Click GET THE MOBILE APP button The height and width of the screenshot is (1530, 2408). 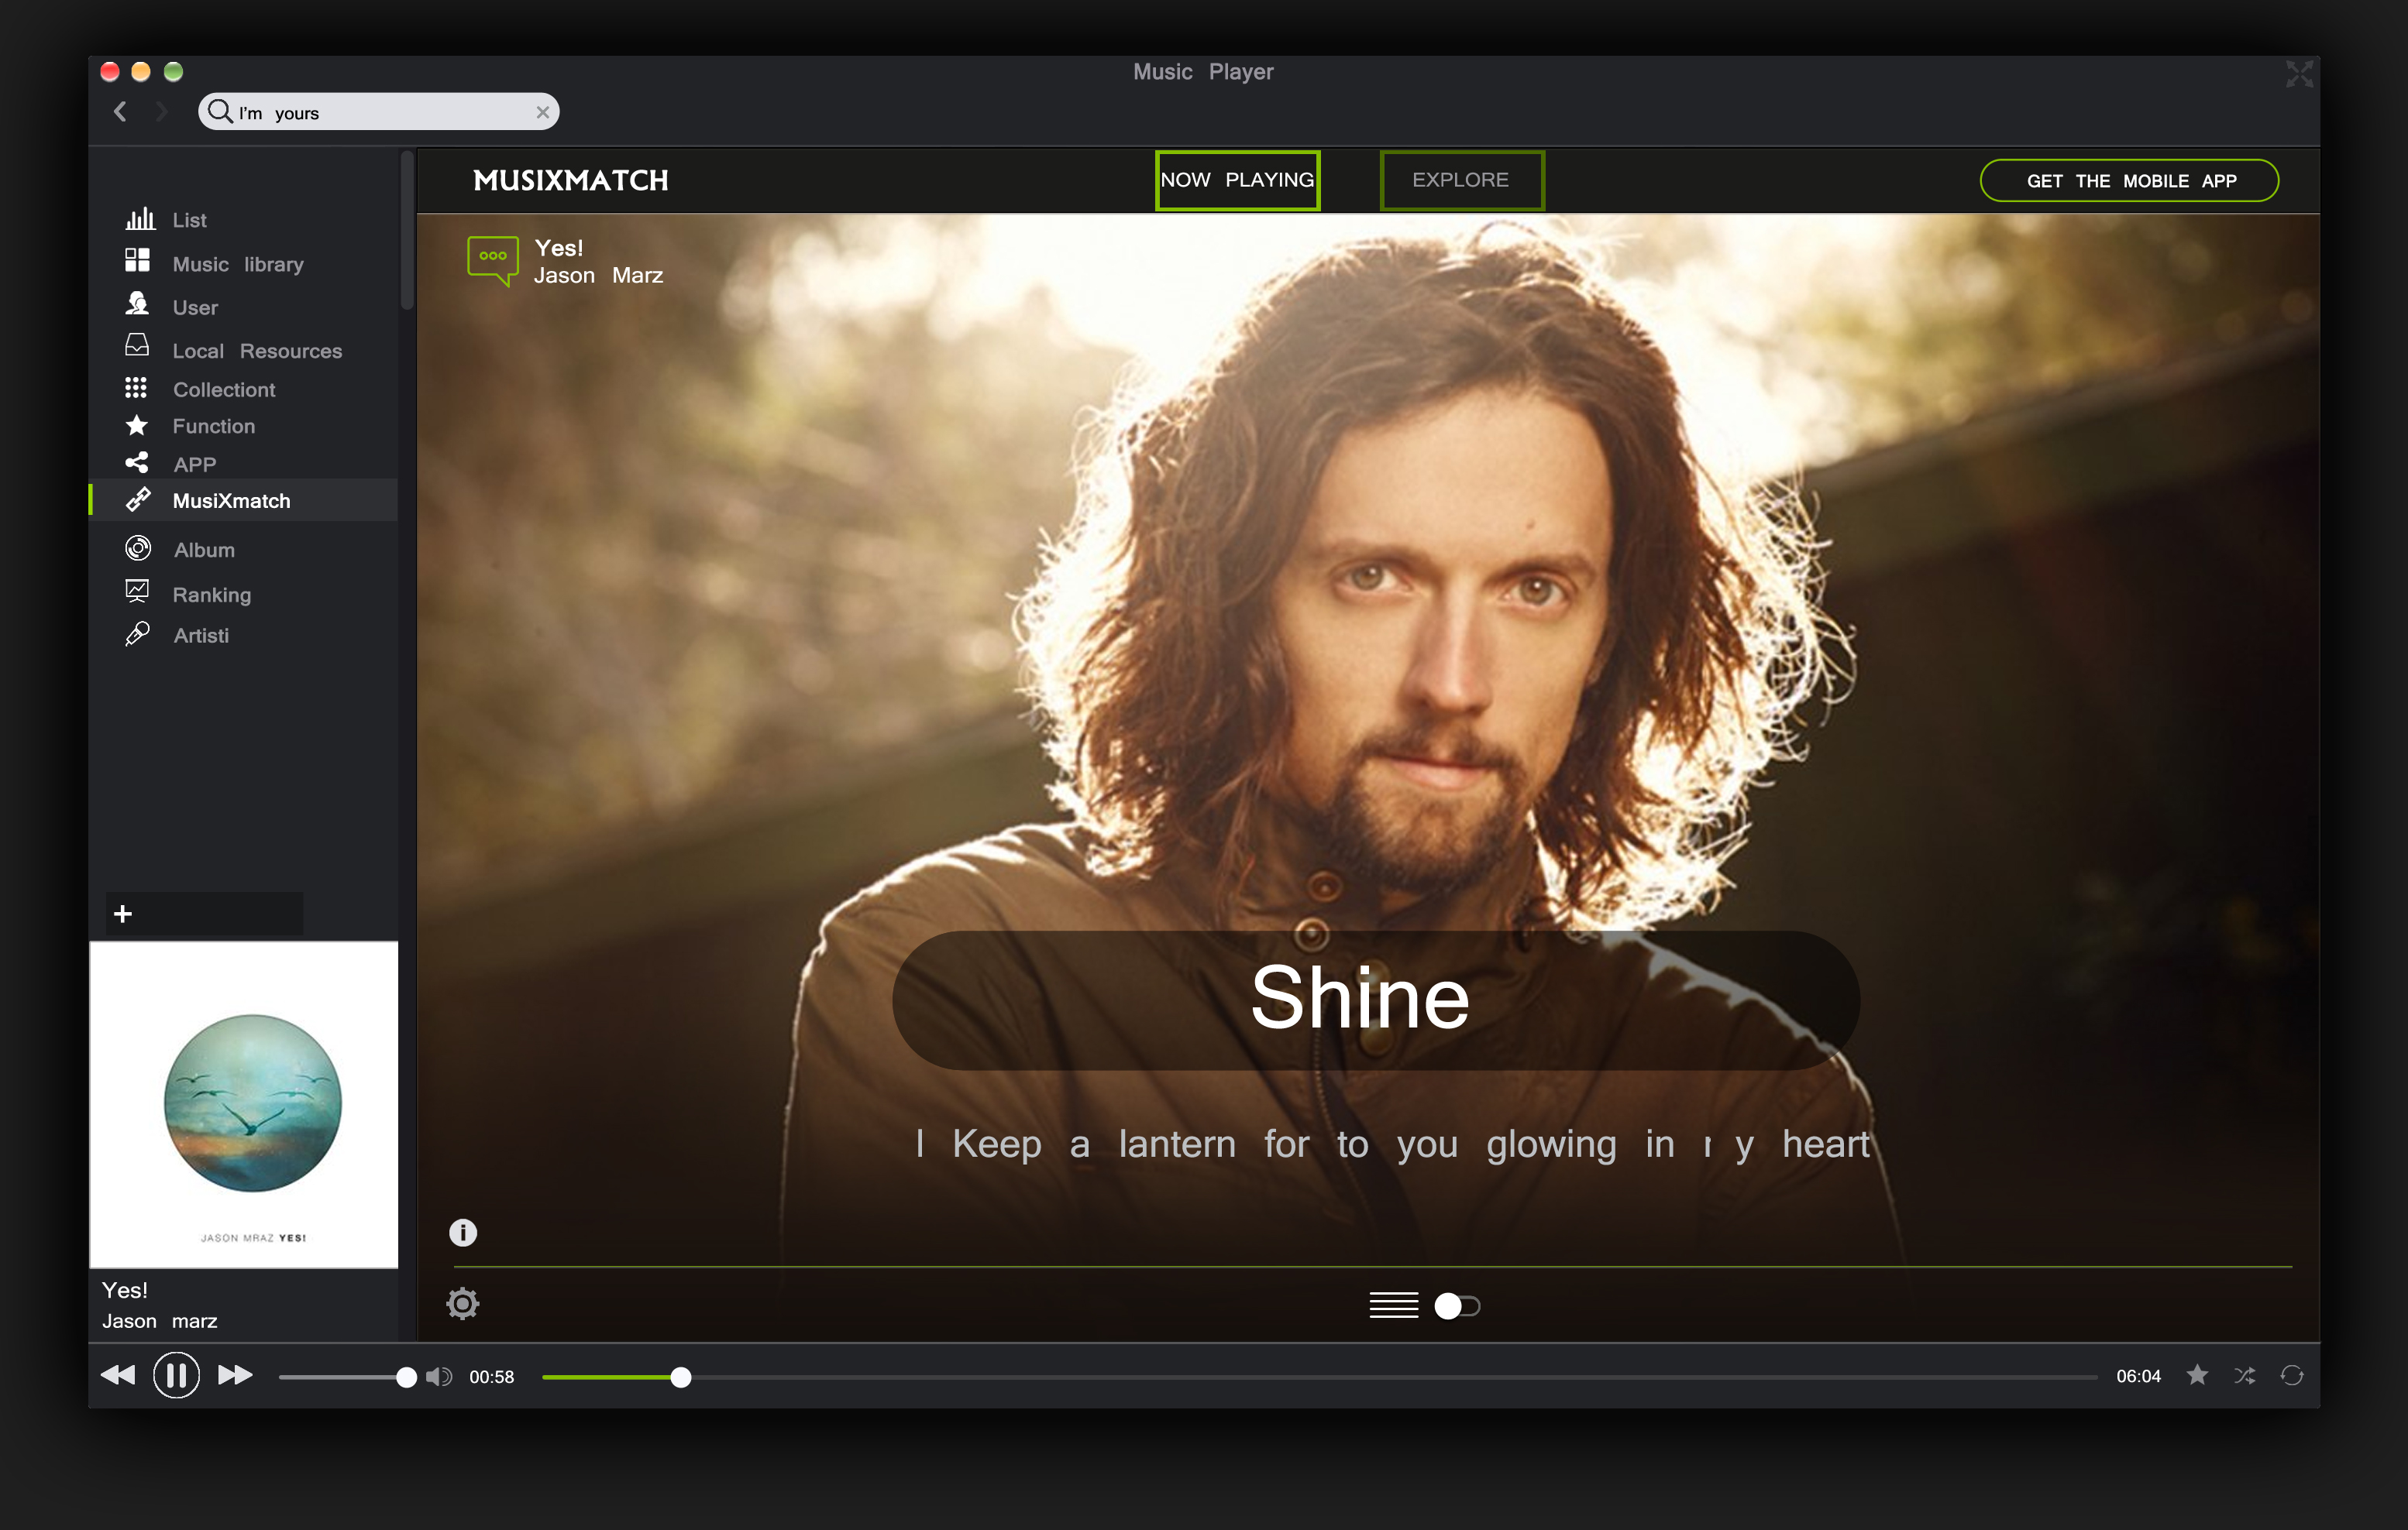click(x=2129, y=181)
